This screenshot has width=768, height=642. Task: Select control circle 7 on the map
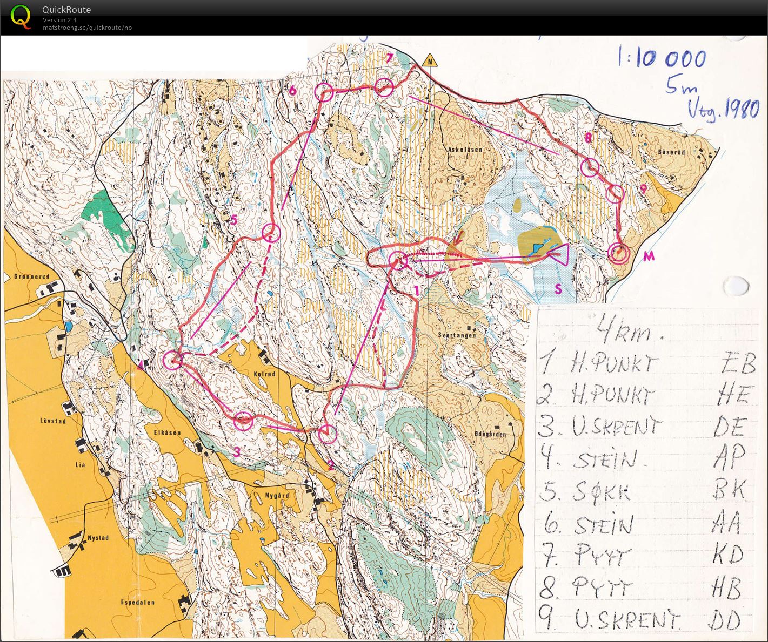tap(383, 87)
